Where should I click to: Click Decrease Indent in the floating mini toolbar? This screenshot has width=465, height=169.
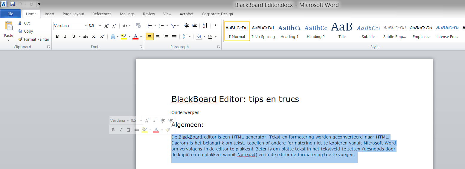point(163,121)
